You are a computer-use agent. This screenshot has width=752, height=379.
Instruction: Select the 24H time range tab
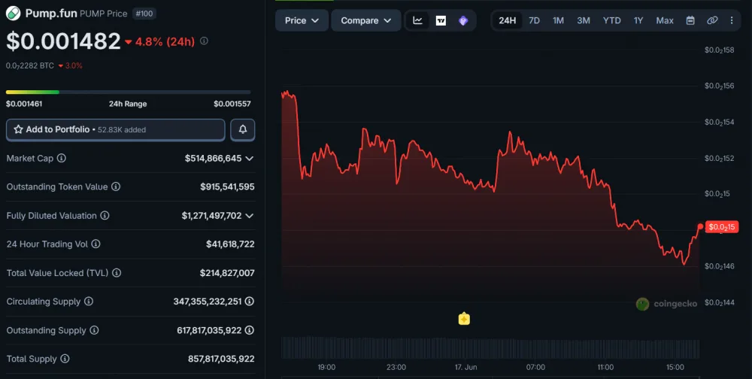coord(508,20)
